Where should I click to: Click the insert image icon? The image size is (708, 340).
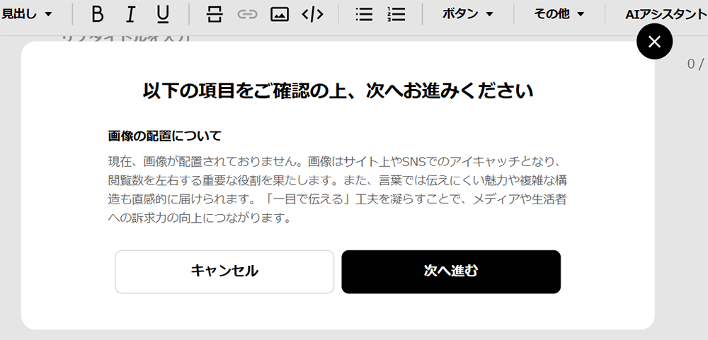[x=280, y=14]
